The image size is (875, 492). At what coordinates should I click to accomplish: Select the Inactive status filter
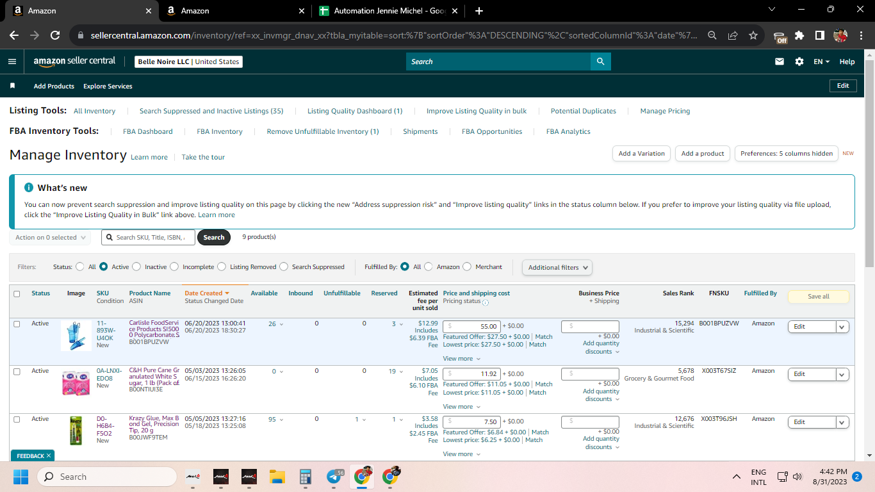click(136, 267)
